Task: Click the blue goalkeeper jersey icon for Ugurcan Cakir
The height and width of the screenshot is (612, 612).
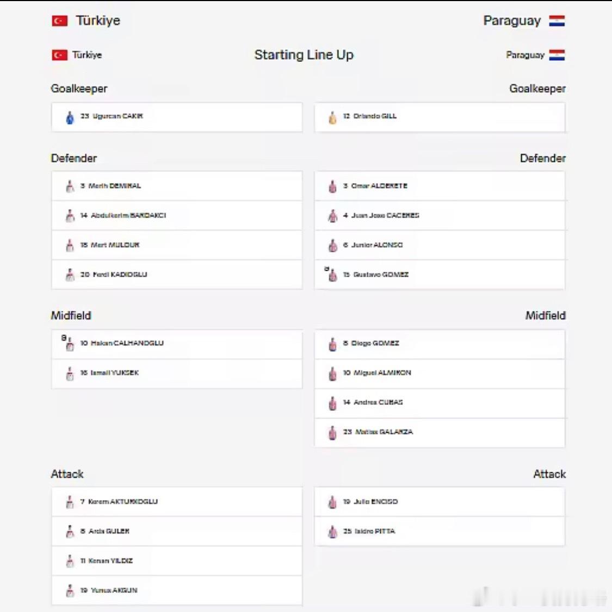Action: tap(70, 117)
